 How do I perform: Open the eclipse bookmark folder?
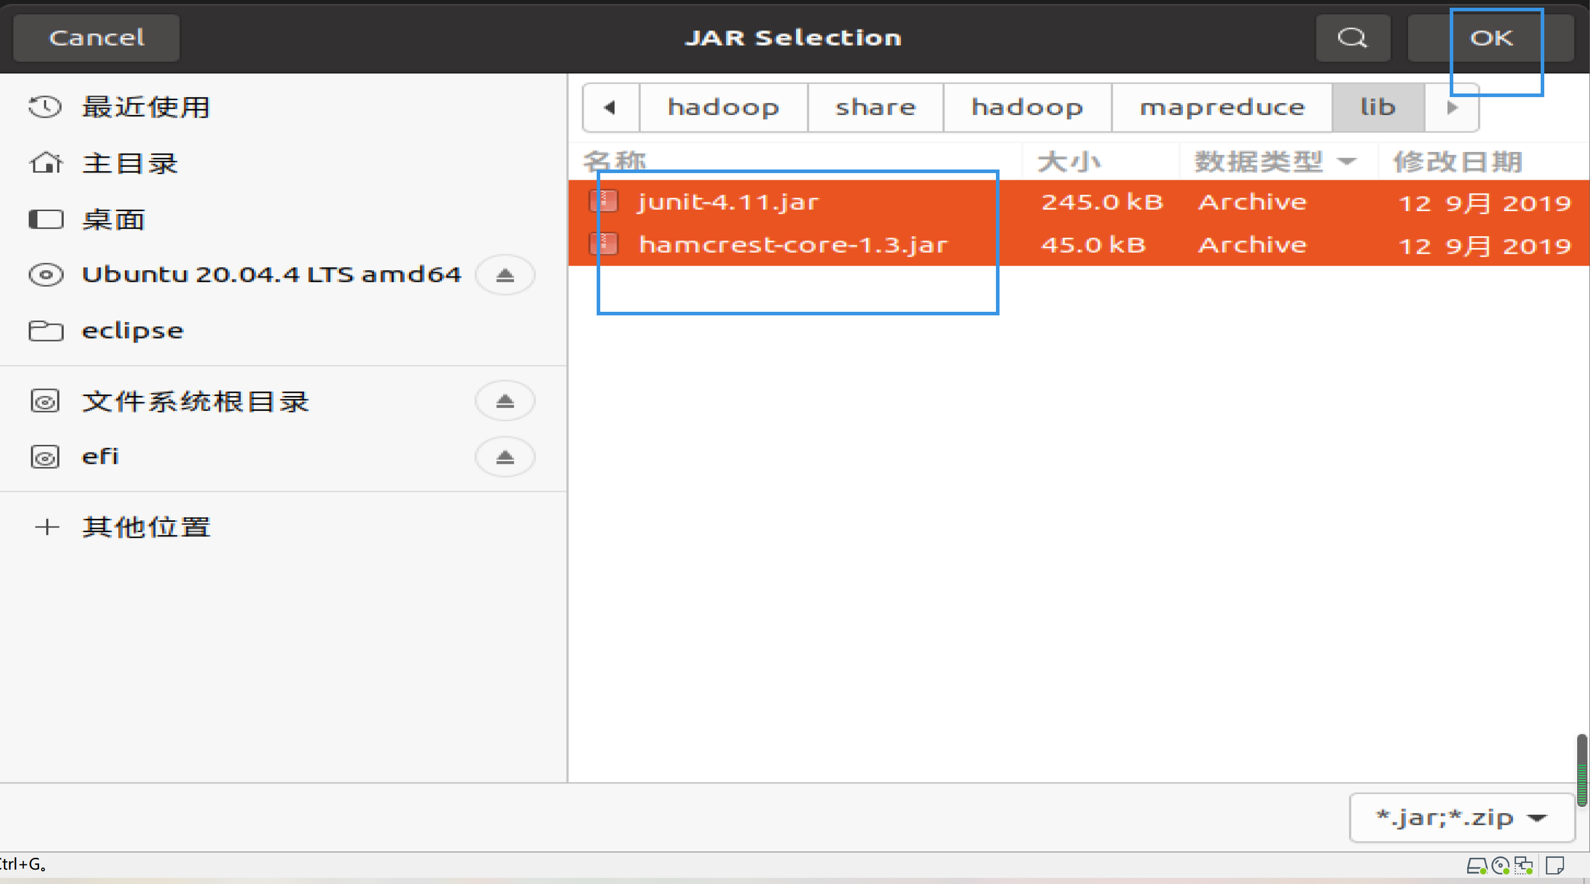(132, 331)
